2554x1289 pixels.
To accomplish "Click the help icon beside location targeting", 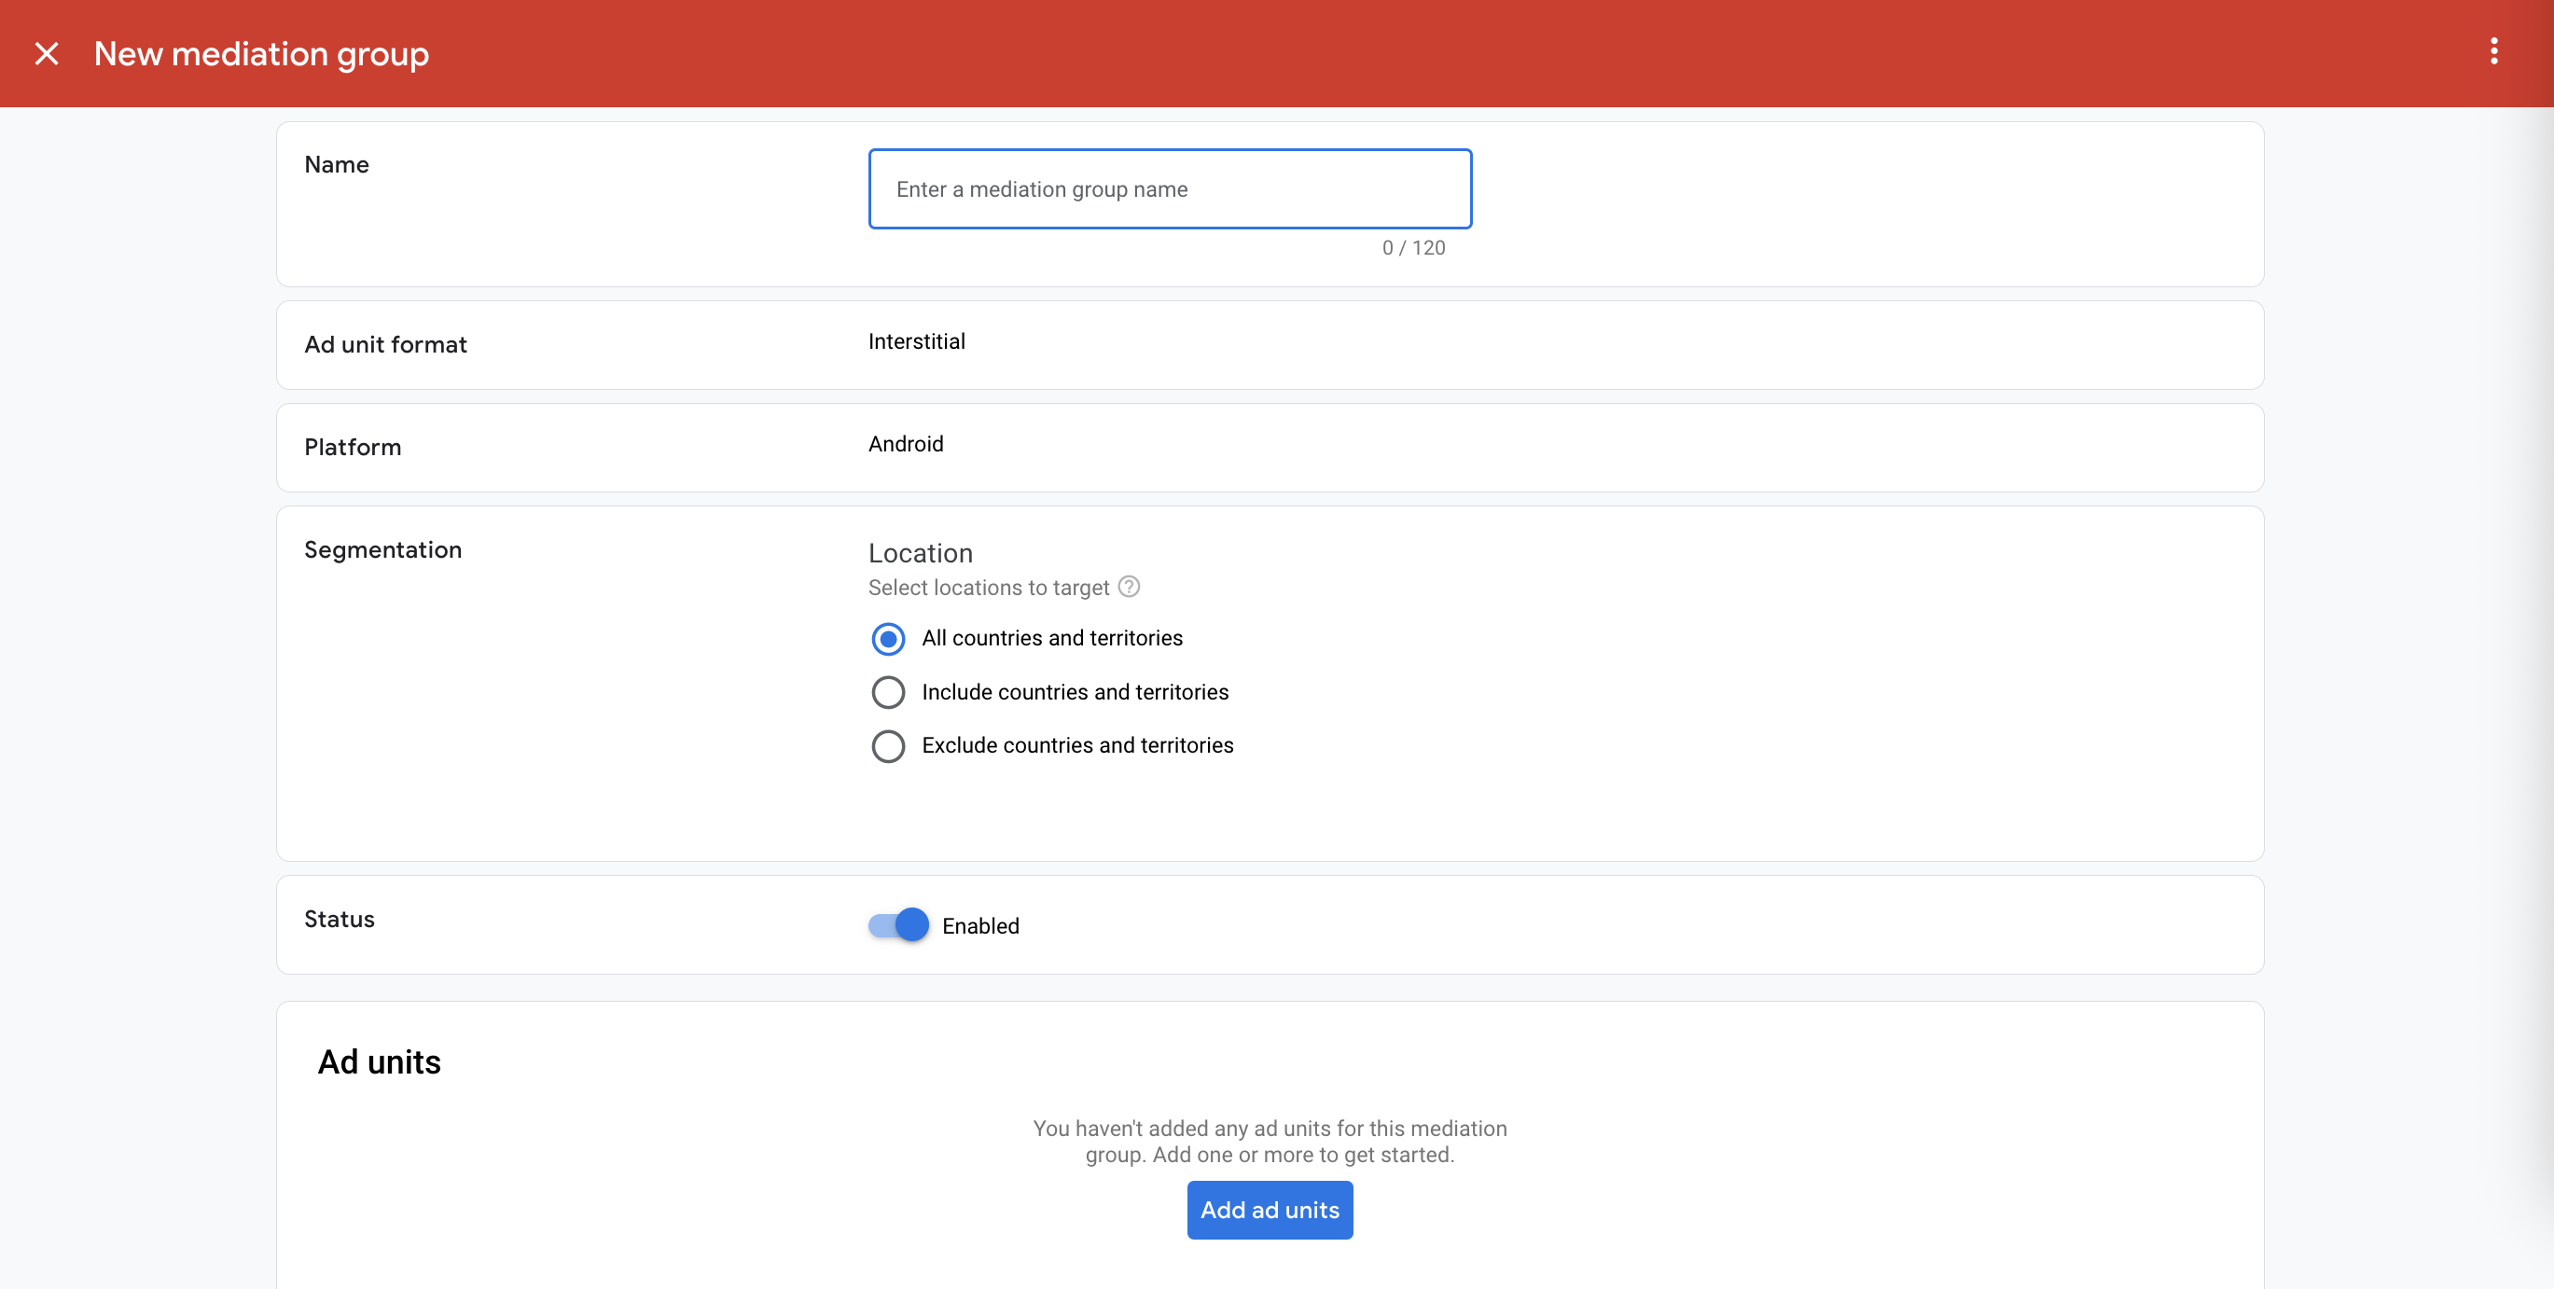I will tap(1129, 587).
